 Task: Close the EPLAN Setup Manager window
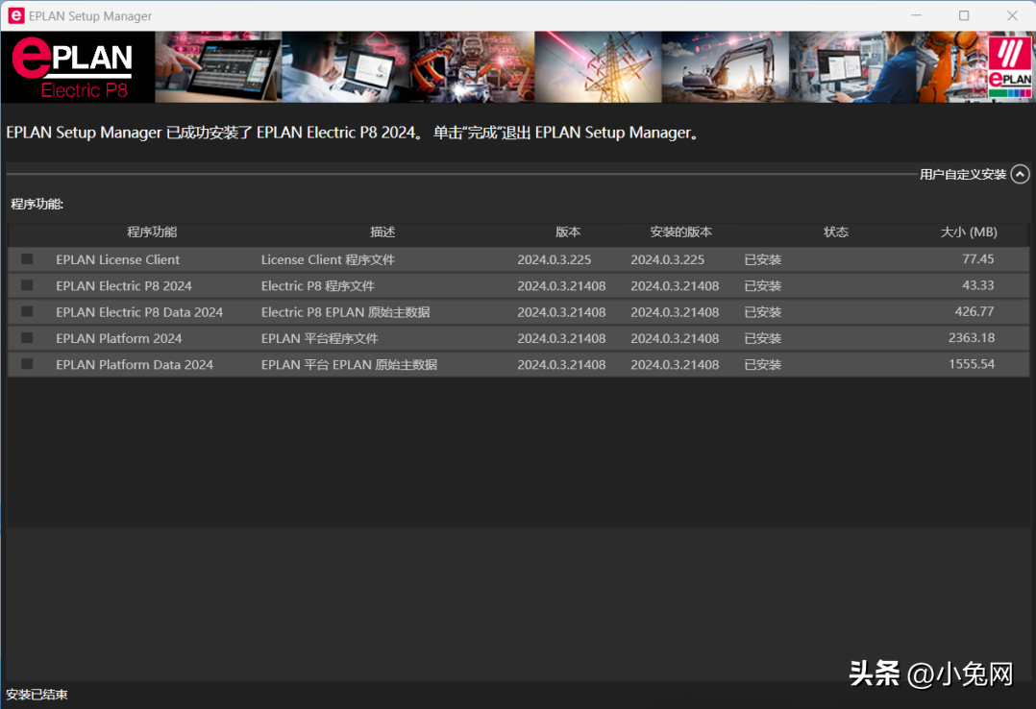tap(1012, 15)
